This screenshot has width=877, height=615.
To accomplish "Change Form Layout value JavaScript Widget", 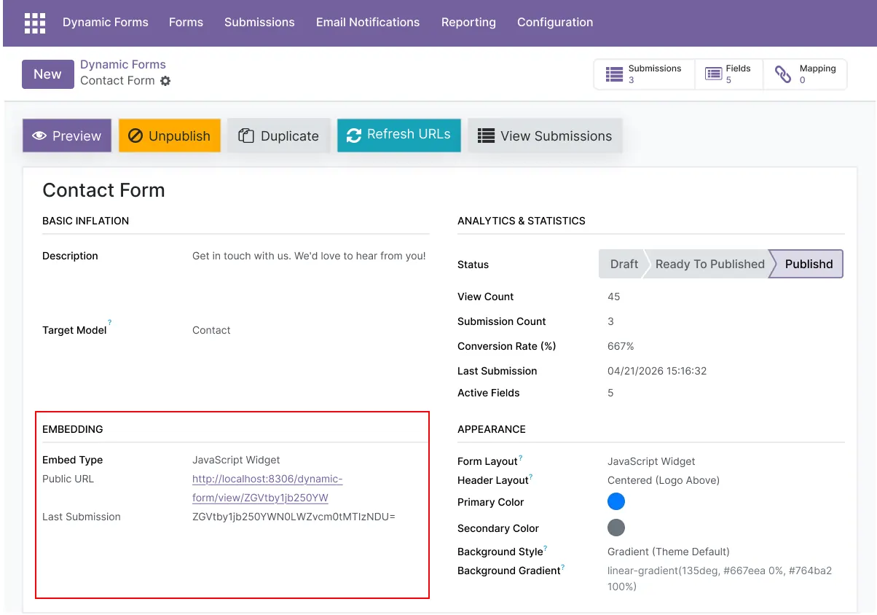I will [x=651, y=461].
